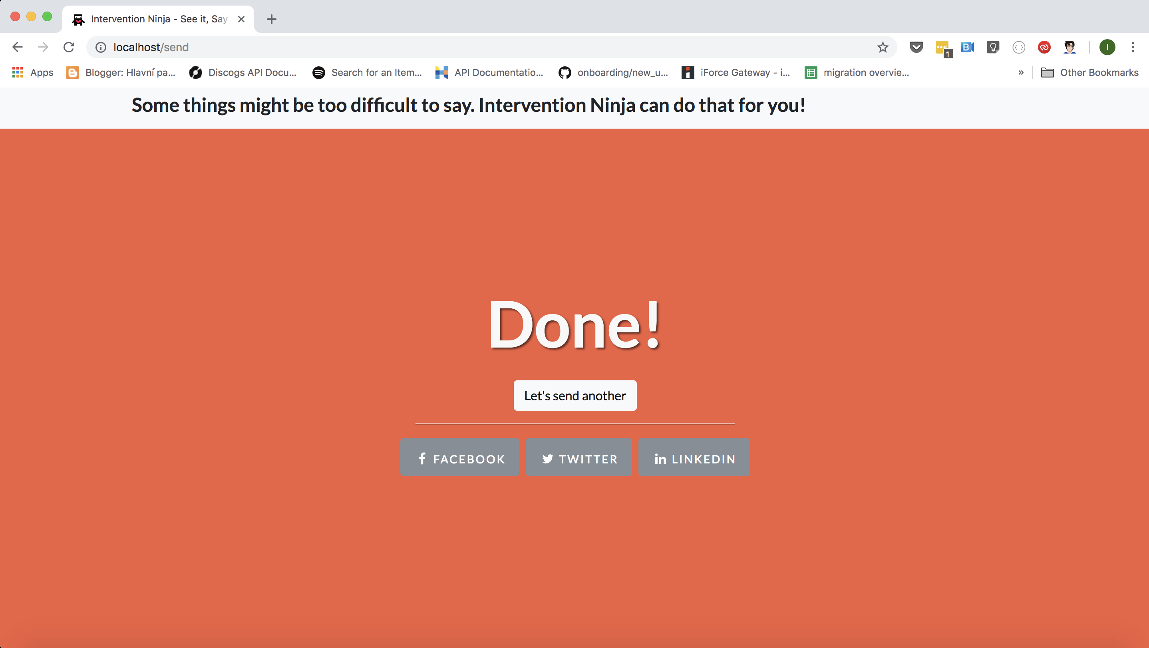The width and height of the screenshot is (1149, 648).
Task: Open the GitHub onboarding/new_u... bookmark
Action: (613, 72)
